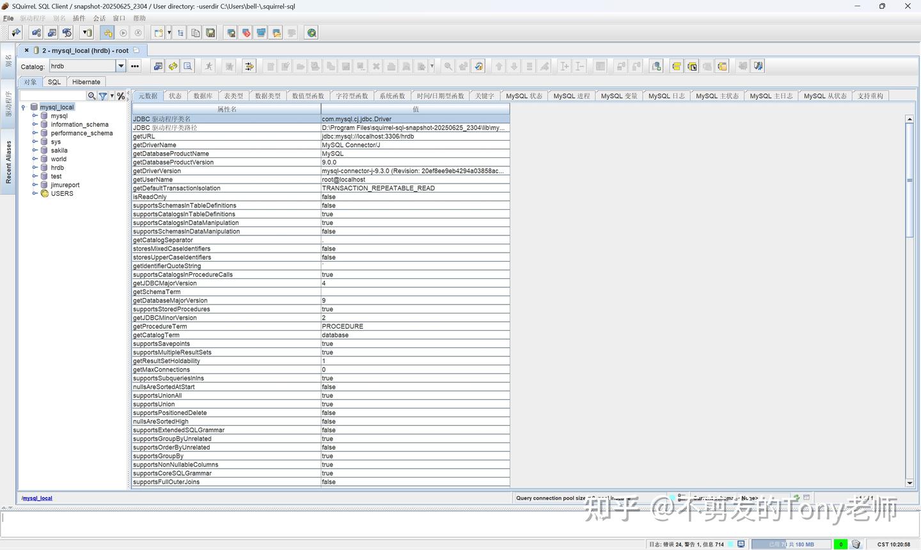The height and width of the screenshot is (550, 921).
Task: Click the globe web icon on the main toolbar
Action: [x=311, y=32]
